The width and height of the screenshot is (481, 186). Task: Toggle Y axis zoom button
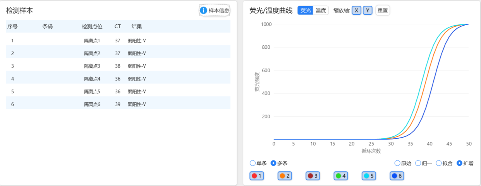pos(368,10)
